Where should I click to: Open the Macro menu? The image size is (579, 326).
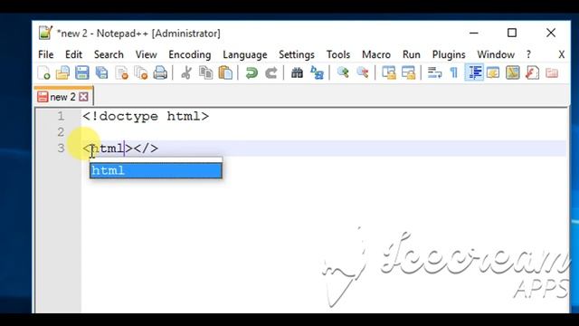pyautogui.click(x=376, y=54)
